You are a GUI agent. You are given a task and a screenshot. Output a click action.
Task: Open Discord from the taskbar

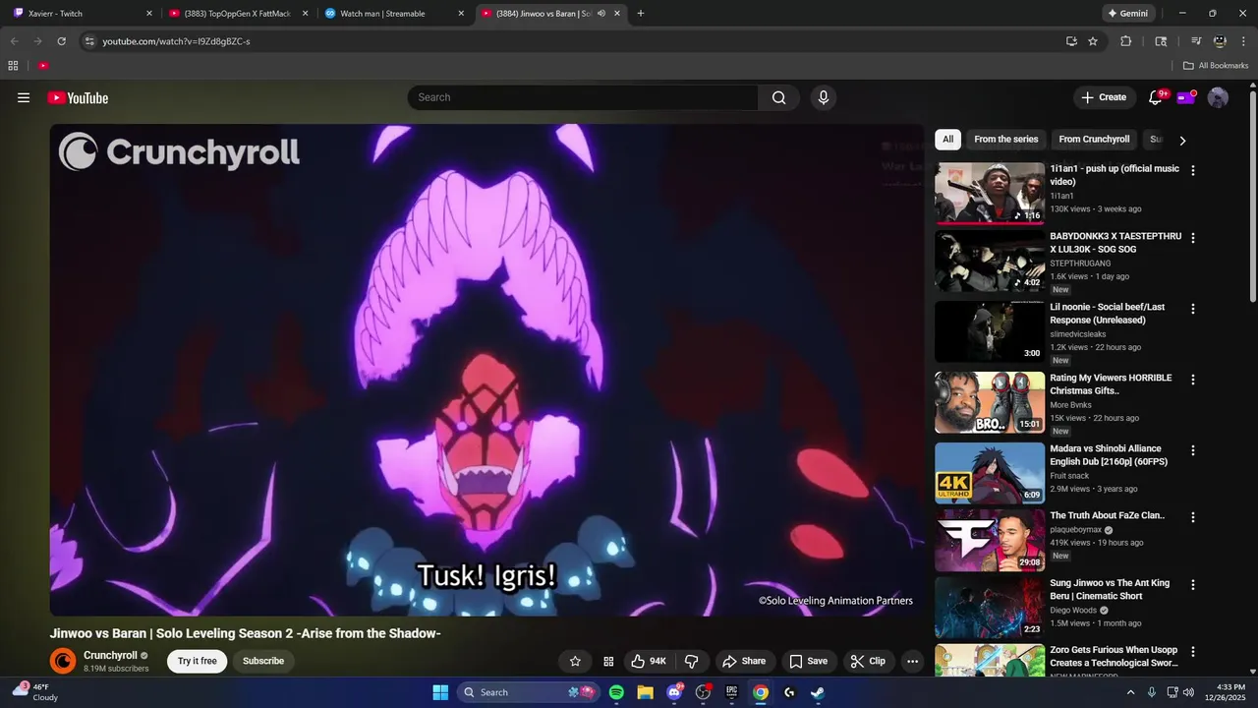click(674, 692)
